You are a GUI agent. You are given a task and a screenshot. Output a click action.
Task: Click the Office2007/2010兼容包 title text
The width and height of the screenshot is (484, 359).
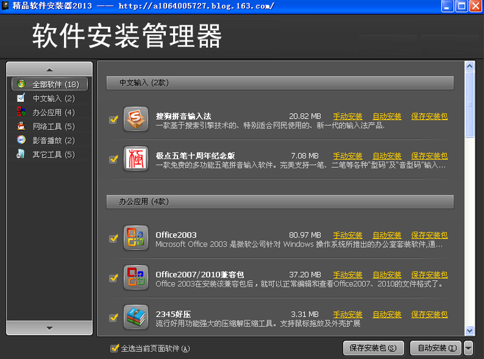pyautogui.click(x=199, y=274)
